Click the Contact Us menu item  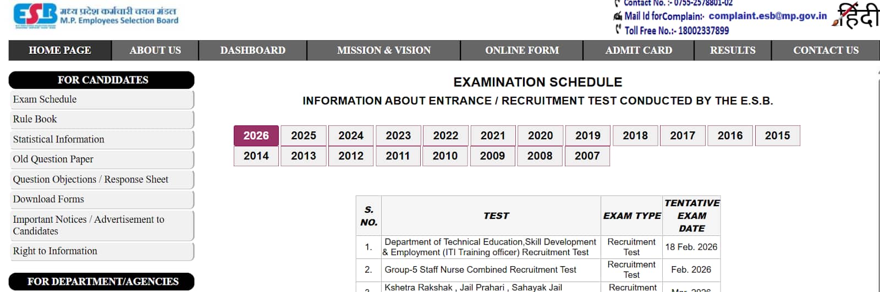(826, 51)
